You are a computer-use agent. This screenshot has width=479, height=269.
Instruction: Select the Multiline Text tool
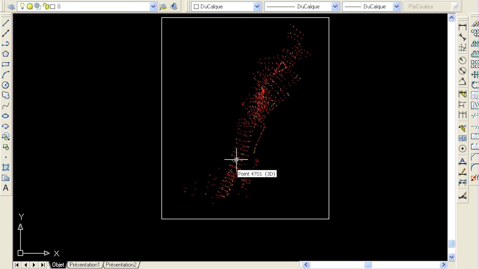coord(6,188)
